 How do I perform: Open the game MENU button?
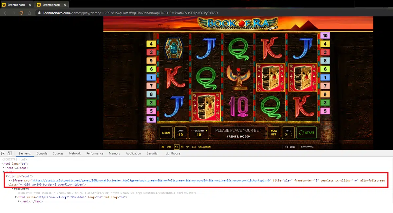click(x=166, y=133)
